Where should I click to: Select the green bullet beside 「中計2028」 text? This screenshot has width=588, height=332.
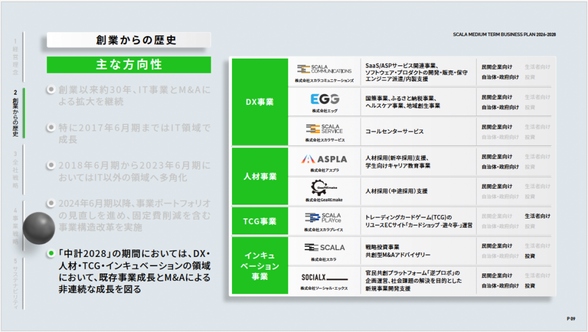pos(52,253)
